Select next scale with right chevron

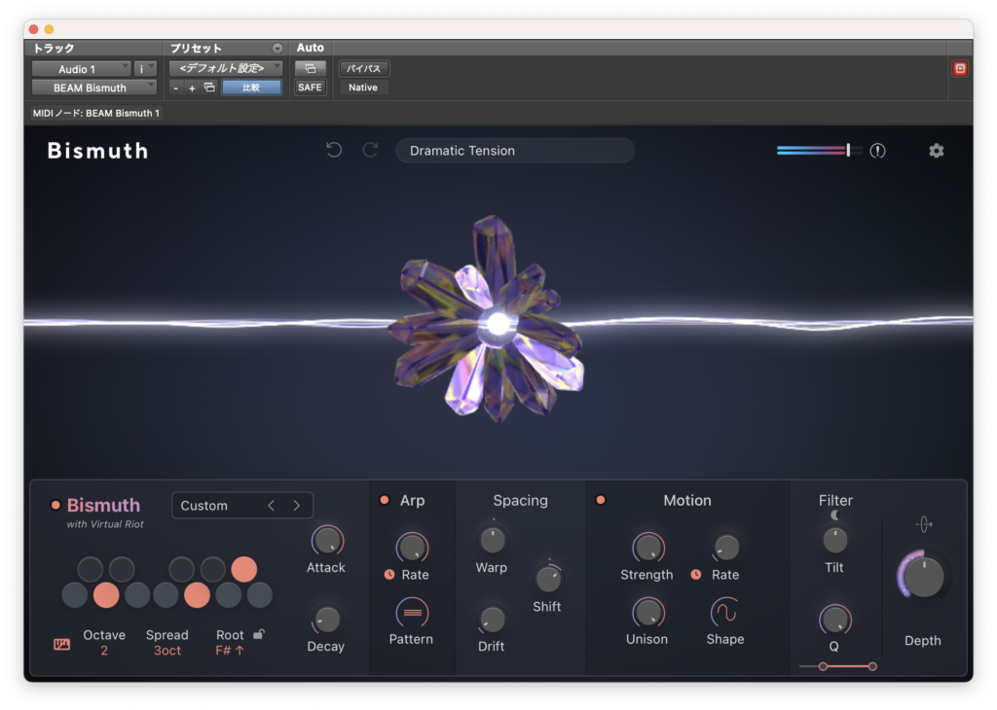coord(296,506)
